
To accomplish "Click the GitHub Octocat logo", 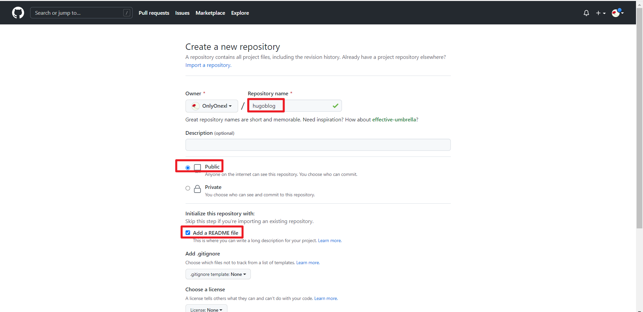I will coord(18,13).
